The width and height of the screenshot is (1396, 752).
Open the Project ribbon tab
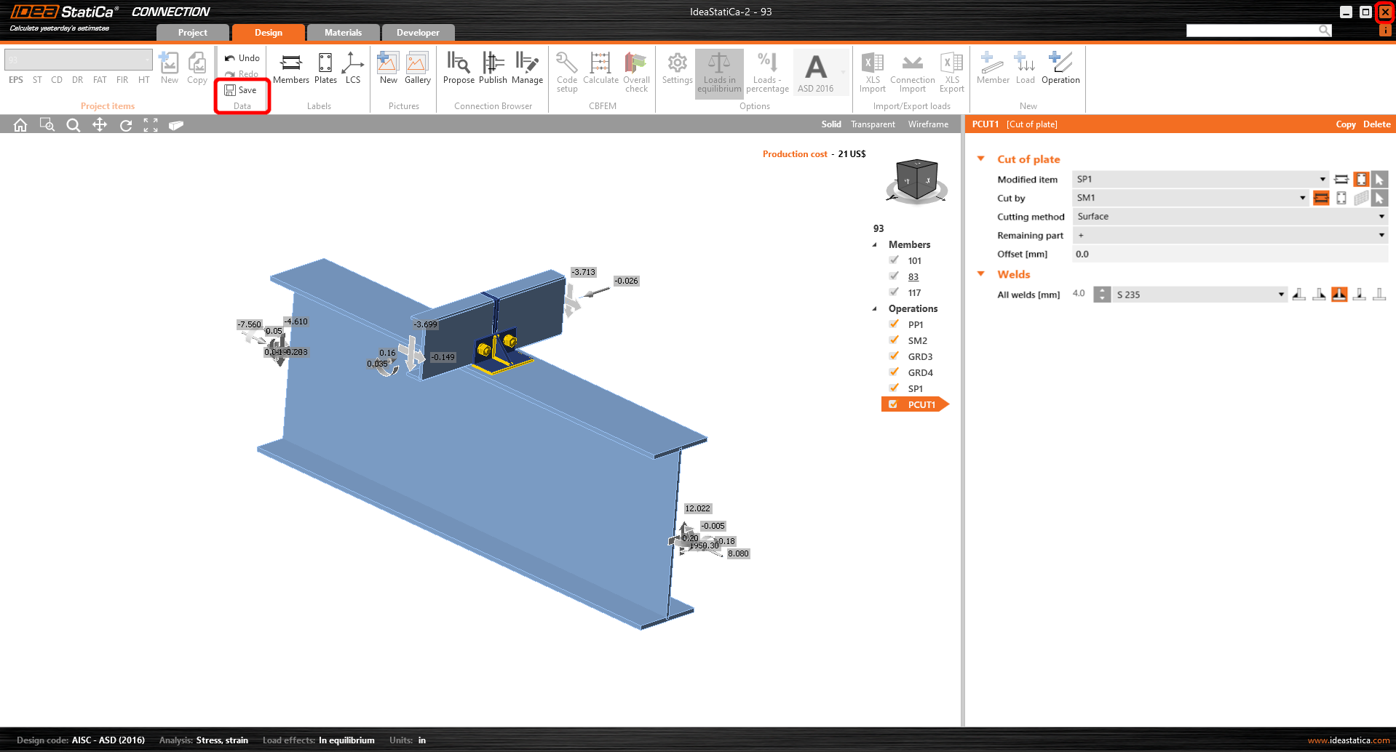(x=192, y=32)
